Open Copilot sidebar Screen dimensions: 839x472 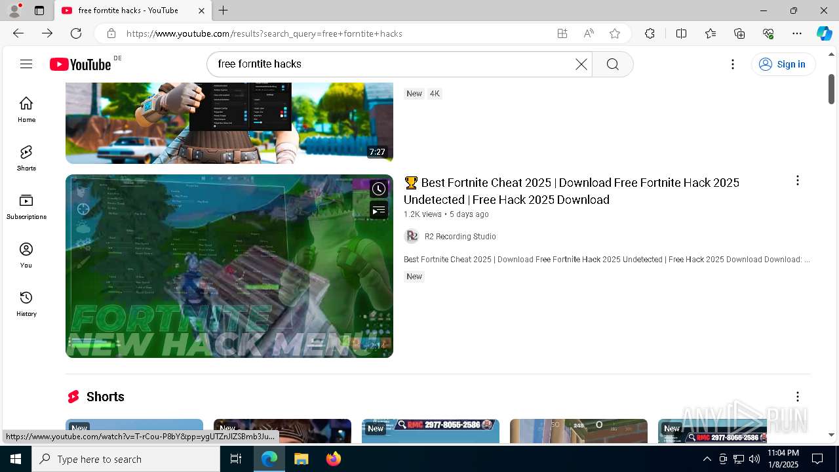click(824, 33)
